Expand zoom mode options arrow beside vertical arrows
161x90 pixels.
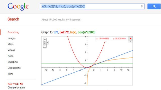[48, 43]
